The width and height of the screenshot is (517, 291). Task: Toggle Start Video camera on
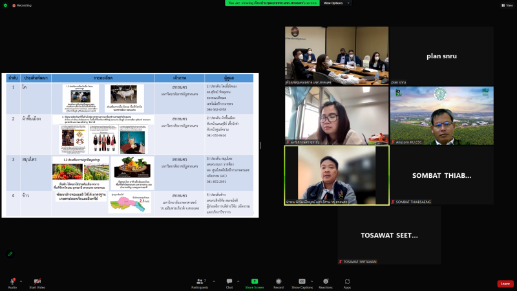click(x=37, y=282)
